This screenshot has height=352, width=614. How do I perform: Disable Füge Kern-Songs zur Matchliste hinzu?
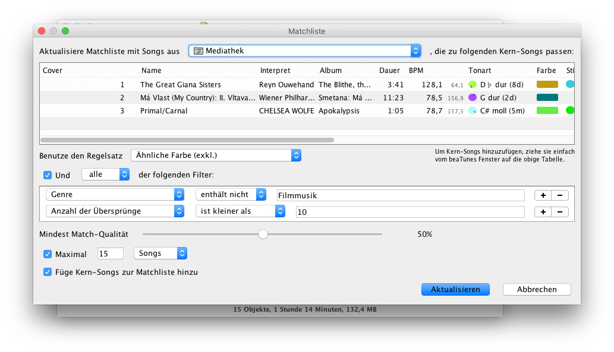click(x=48, y=272)
